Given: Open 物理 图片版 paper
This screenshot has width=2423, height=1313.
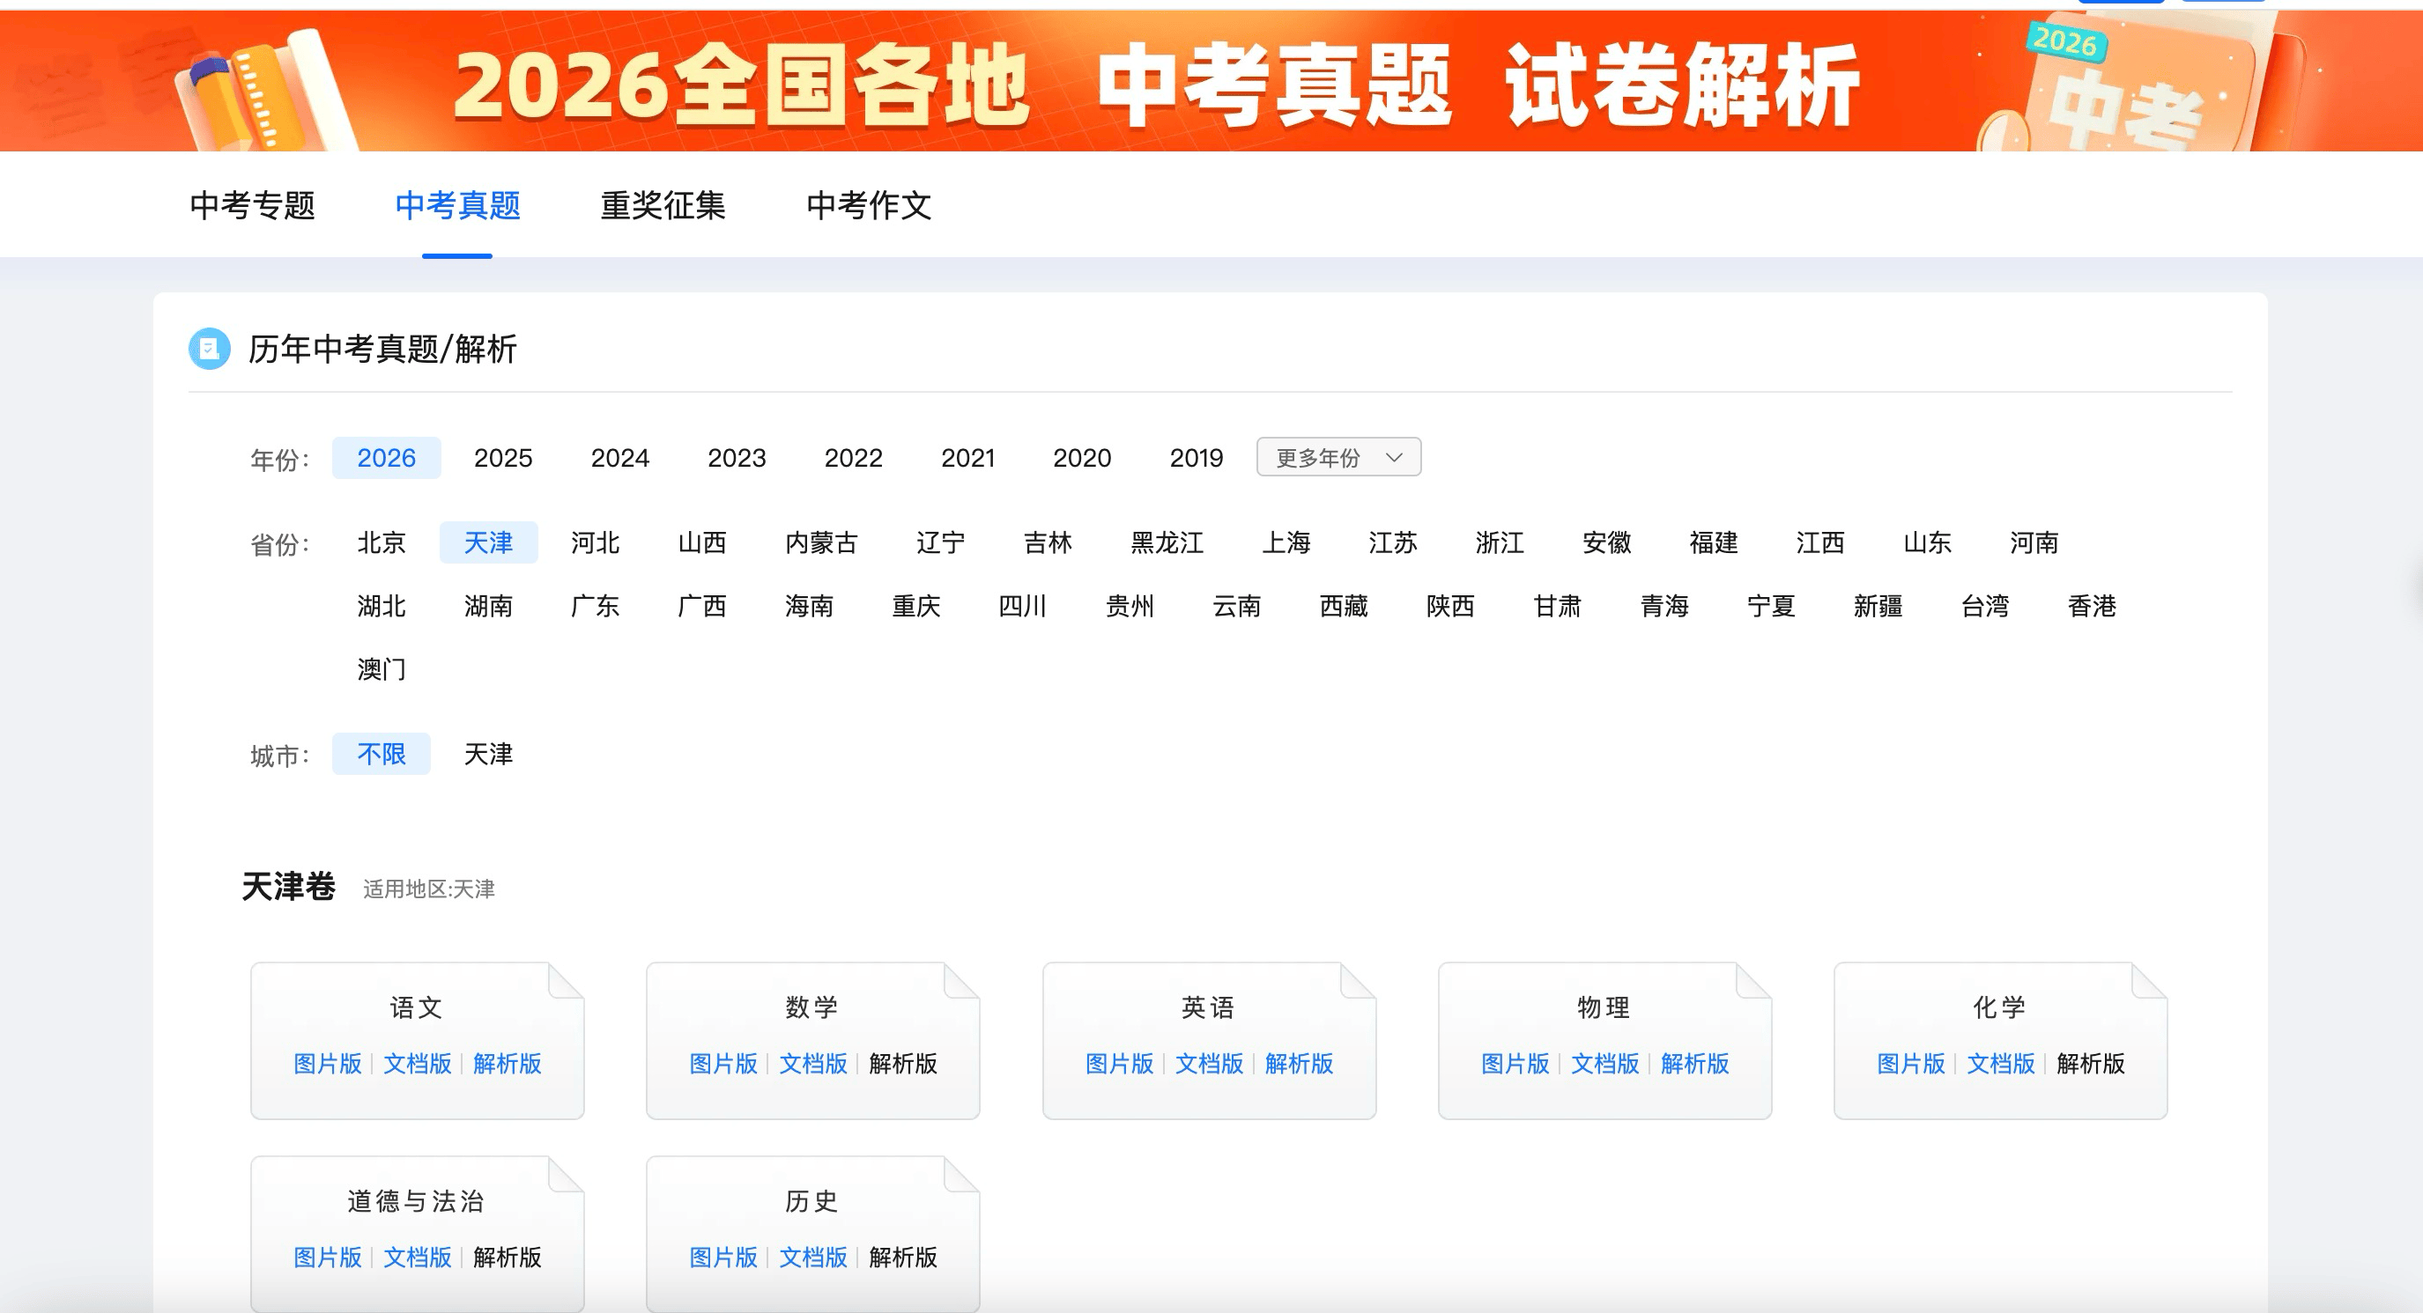Looking at the screenshot, I should coord(1515,1064).
